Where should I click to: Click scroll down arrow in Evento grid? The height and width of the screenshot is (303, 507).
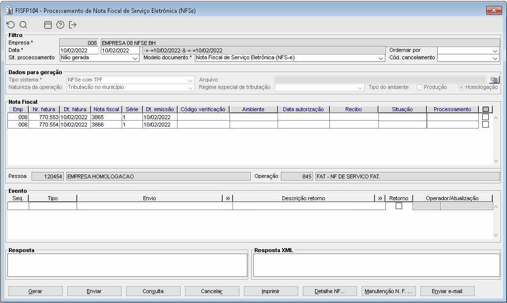[496, 235]
